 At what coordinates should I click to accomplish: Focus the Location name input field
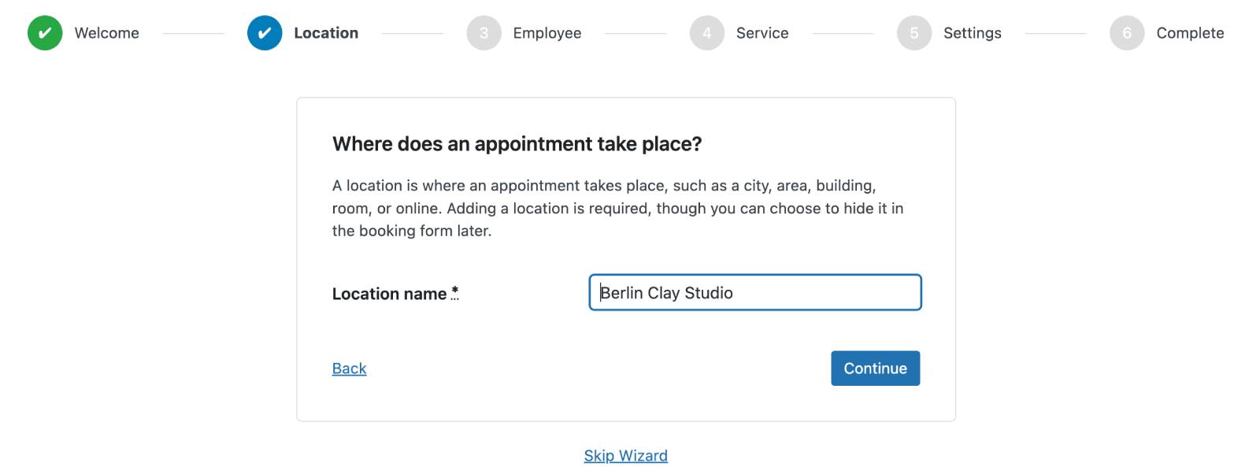(755, 293)
